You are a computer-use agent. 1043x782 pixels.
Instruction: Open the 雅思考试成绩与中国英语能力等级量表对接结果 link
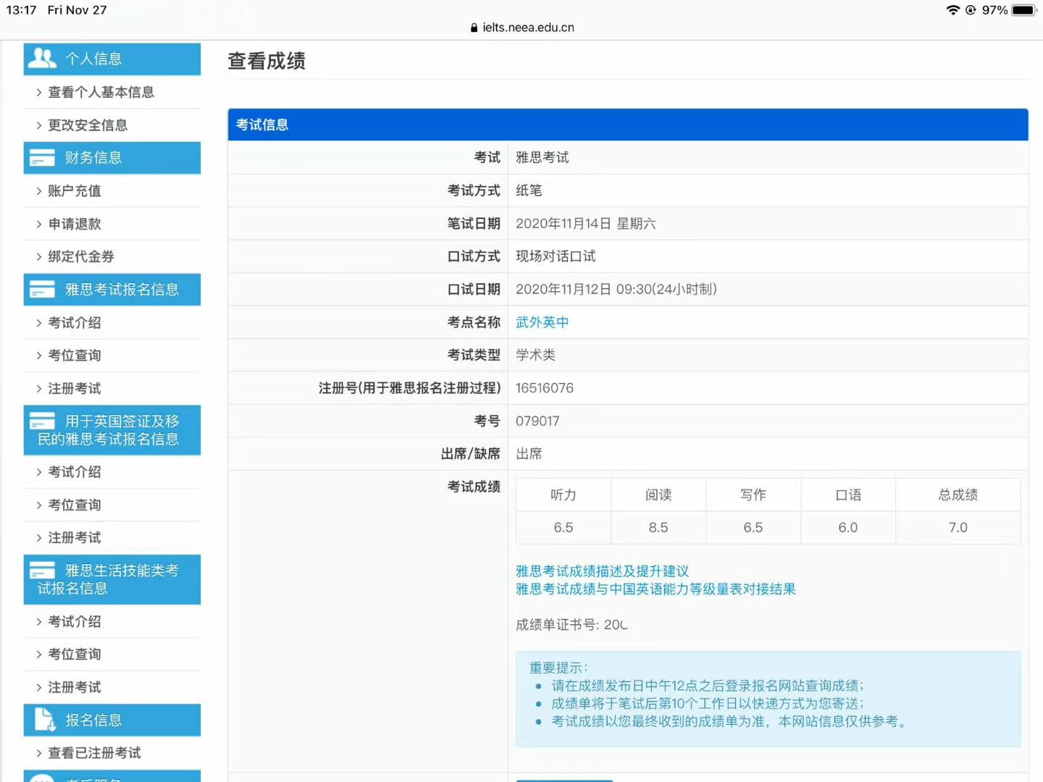tap(655, 589)
